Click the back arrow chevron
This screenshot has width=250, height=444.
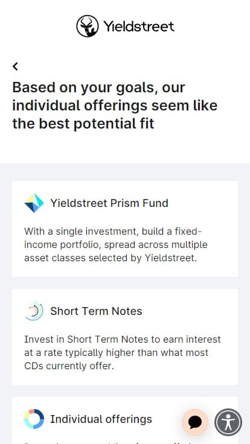pyautogui.click(x=15, y=66)
